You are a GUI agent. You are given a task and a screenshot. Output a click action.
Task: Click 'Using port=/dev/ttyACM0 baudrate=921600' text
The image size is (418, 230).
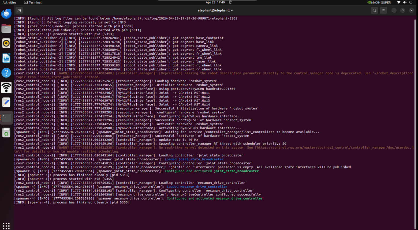tap(197, 89)
